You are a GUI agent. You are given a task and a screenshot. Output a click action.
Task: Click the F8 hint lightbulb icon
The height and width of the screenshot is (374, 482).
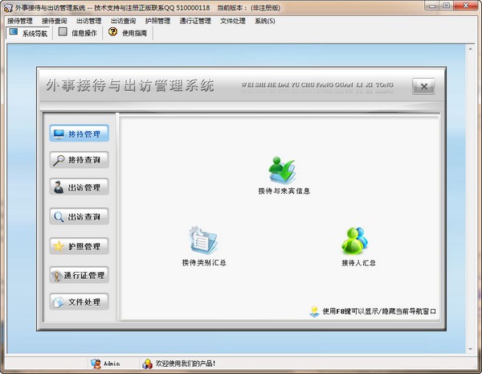tap(314, 311)
